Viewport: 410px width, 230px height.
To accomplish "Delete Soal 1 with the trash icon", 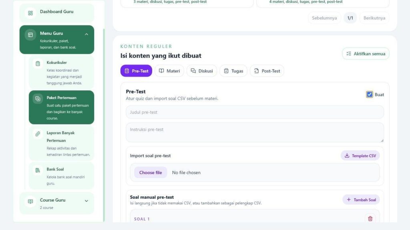I will (370, 218).
